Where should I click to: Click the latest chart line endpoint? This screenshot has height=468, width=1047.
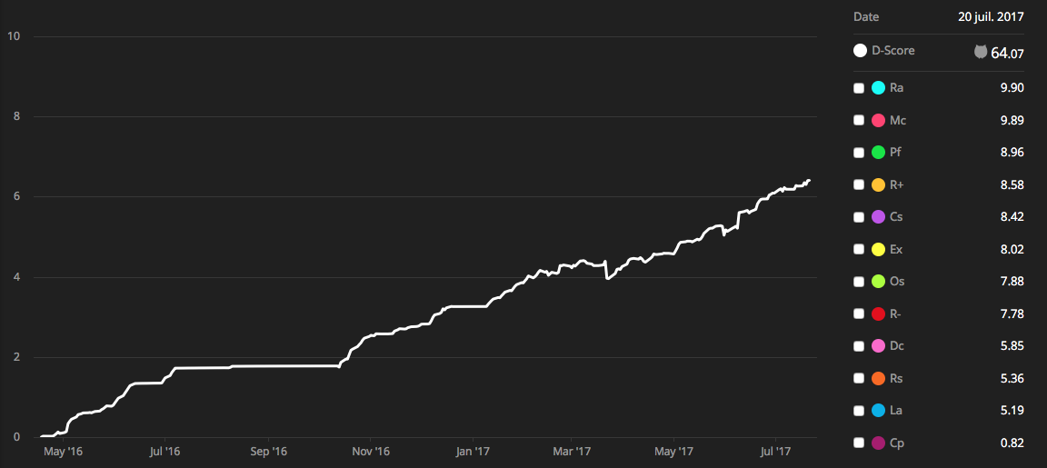click(x=809, y=180)
